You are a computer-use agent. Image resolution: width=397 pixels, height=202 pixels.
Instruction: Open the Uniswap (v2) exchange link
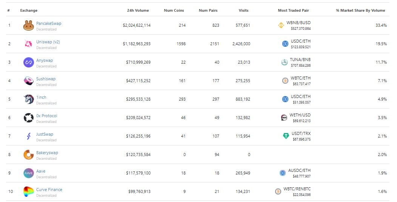coord(48,42)
